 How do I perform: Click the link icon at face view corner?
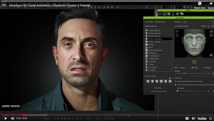(211, 32)
